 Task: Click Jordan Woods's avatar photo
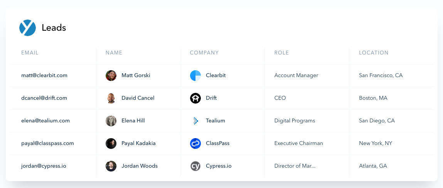pyautogui.click(x=111, y=166)
